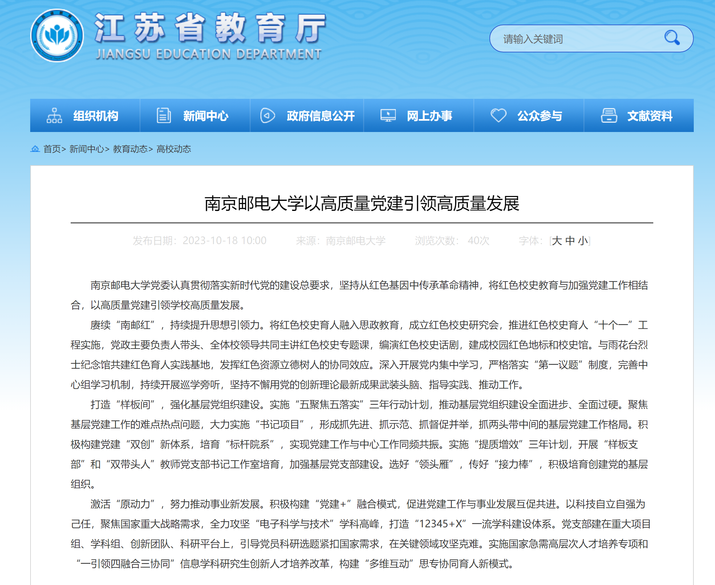This screenshot has width=715, height=585.
Task: Click the 教育动态 breadcrumb link
Action: coord(130,149)
